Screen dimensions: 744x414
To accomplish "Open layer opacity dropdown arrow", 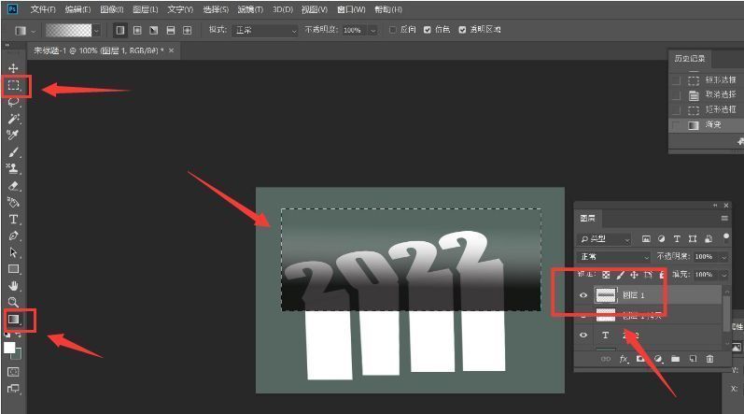I will 724,257.
